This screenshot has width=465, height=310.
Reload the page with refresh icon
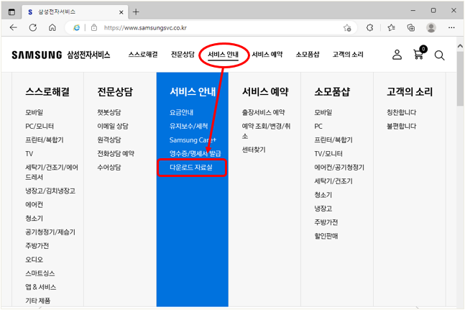click(33, 27)
